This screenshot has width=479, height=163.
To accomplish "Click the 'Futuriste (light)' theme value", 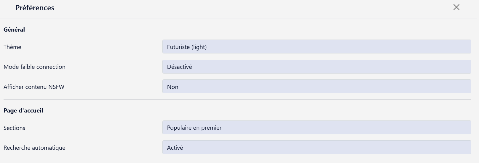I will (187, 47).
